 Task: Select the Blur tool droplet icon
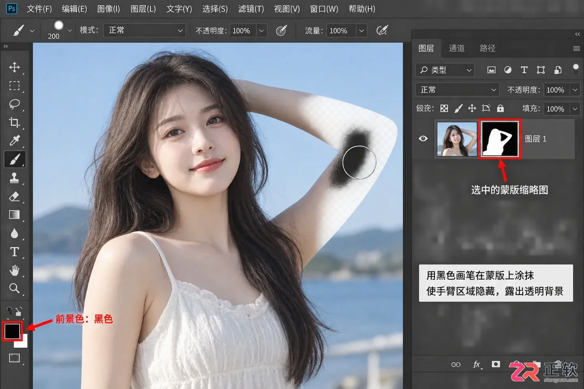pos(15,233)
